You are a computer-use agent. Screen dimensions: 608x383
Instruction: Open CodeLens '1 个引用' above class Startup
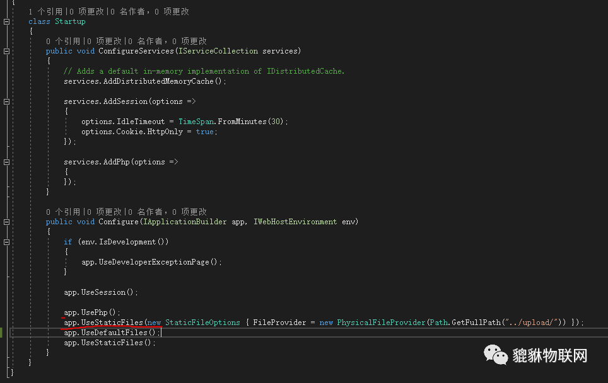45,11
